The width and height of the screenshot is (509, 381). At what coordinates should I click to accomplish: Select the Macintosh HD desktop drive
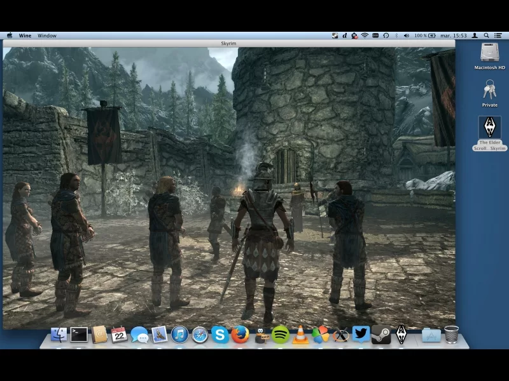click(x=490, y=53)
